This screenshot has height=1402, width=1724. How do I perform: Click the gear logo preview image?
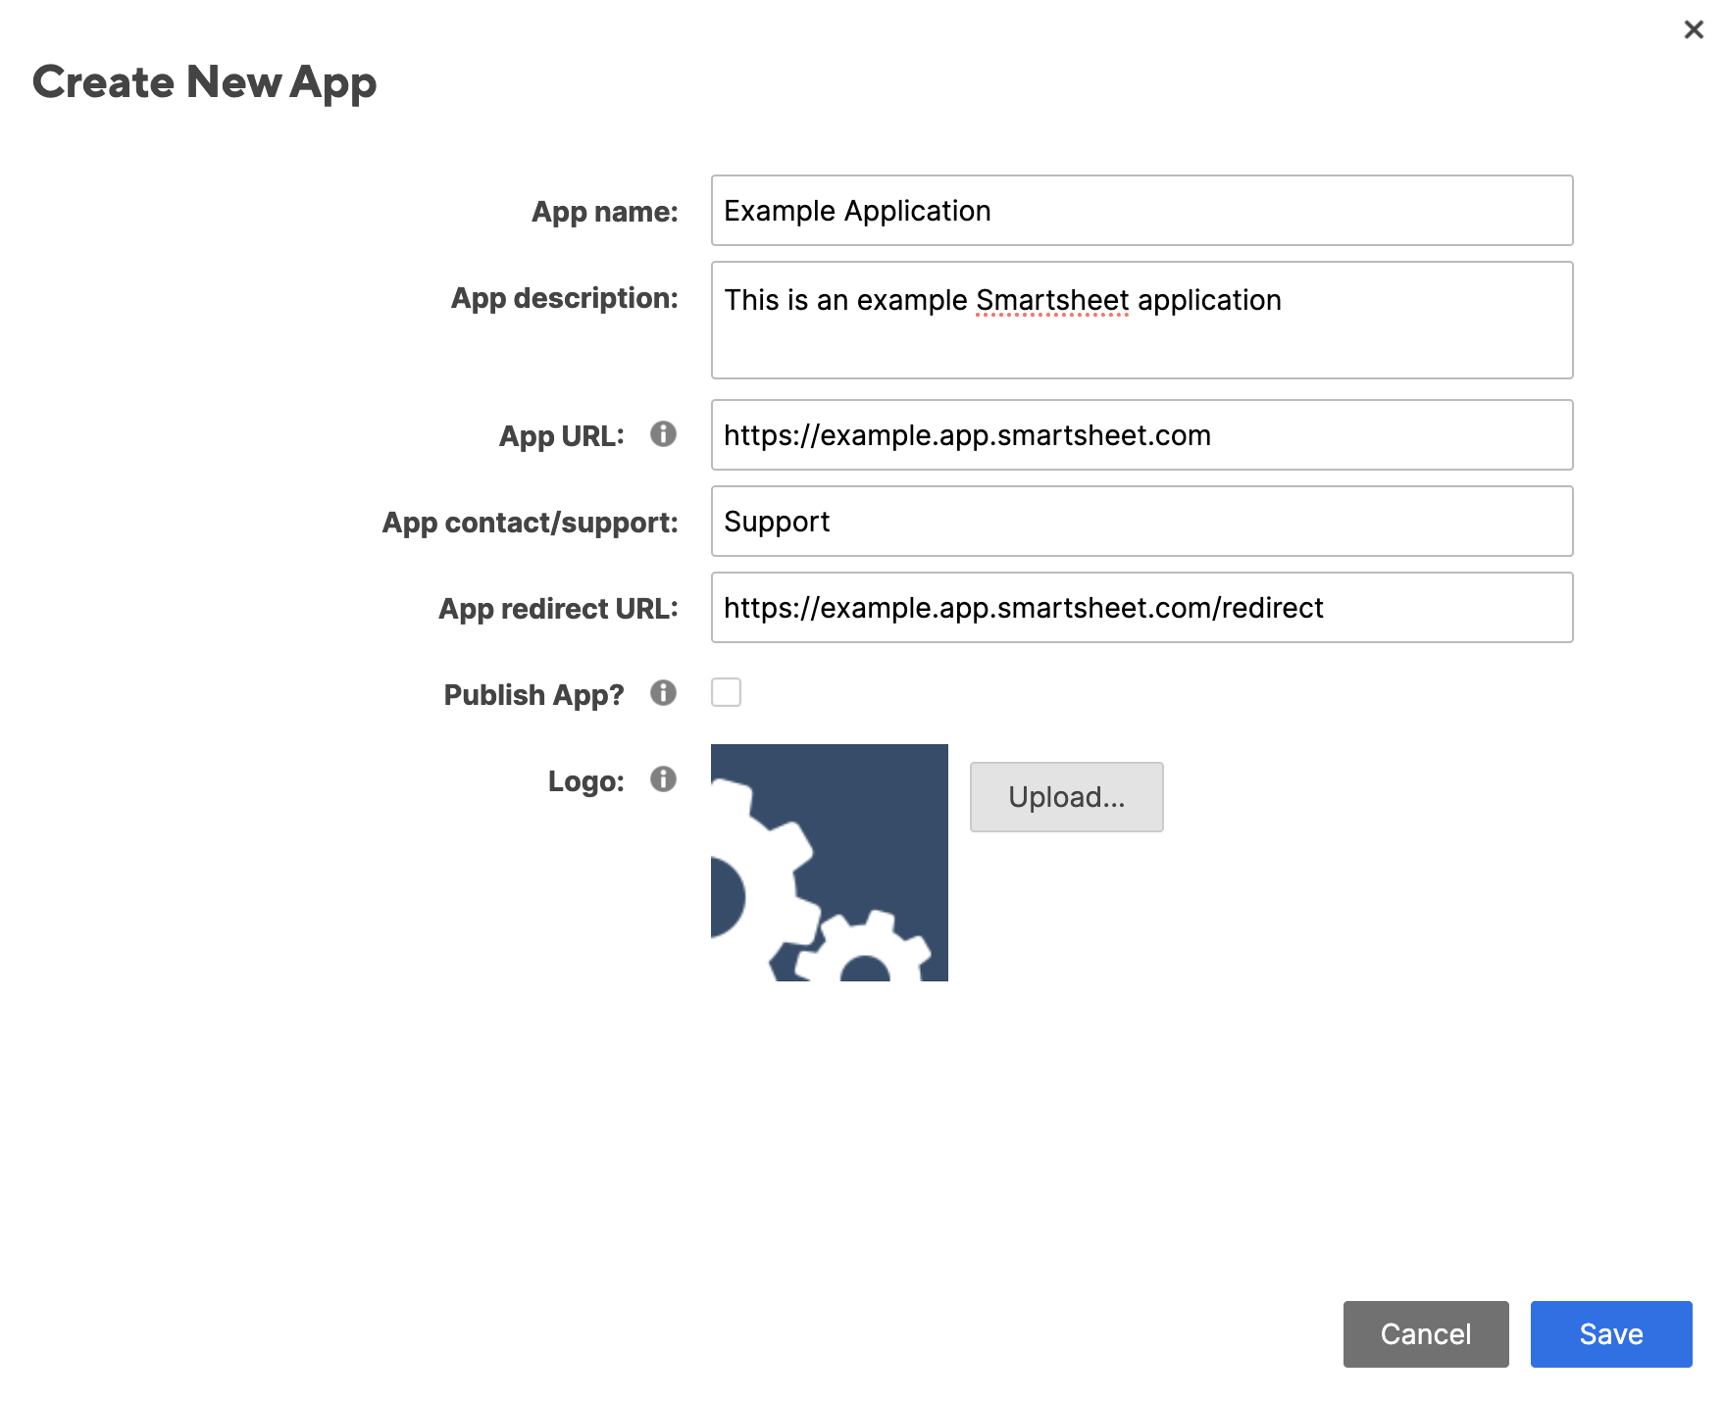pos(829,863)
